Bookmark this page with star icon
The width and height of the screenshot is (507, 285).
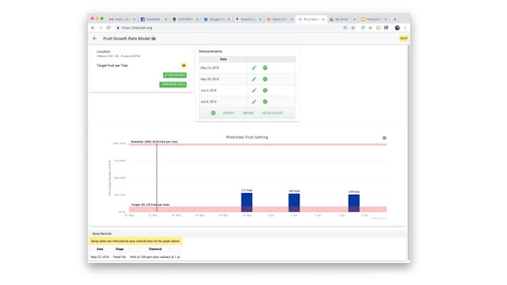click(x=353, y=28)
